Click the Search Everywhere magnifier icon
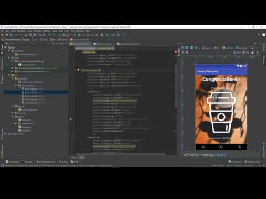Viewport: 266px width, 199px height. (260, 35)
